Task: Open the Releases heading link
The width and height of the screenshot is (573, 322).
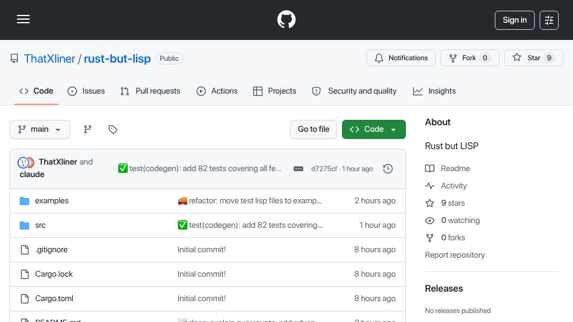Action: pos(443,289)
